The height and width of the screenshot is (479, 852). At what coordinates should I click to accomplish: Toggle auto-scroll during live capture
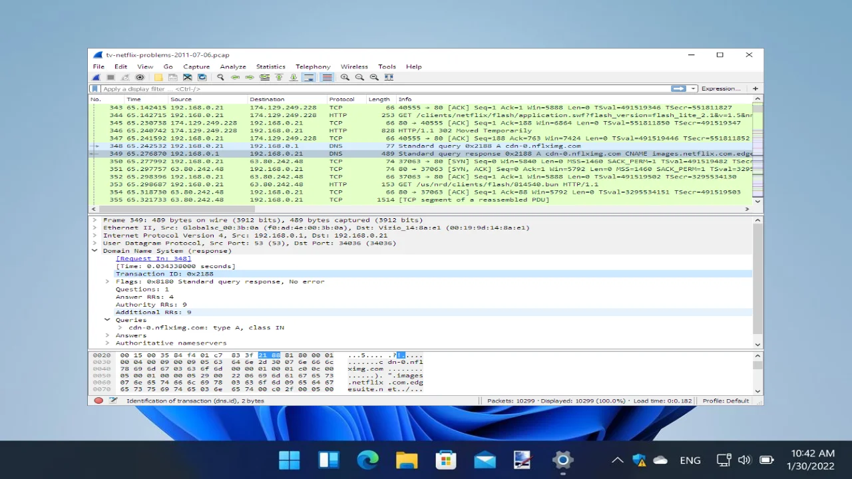[x=308, y=77]
